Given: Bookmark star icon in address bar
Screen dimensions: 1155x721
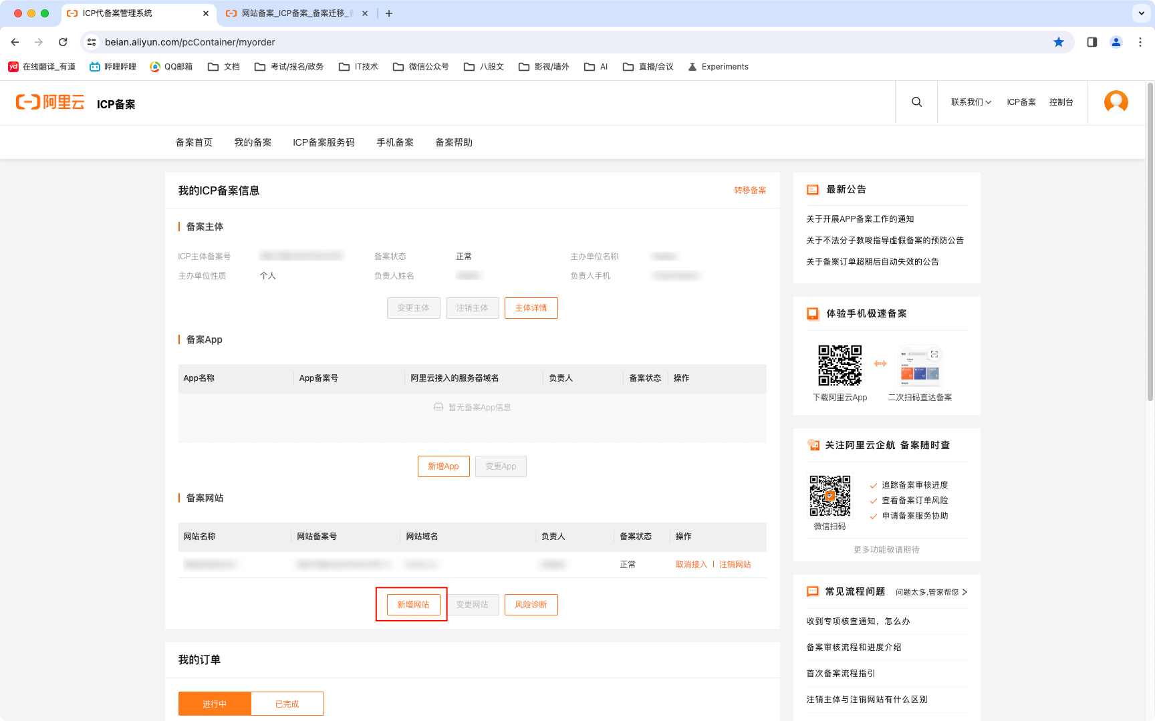Looking at the screenshot, I should [x=1059, y=42].
